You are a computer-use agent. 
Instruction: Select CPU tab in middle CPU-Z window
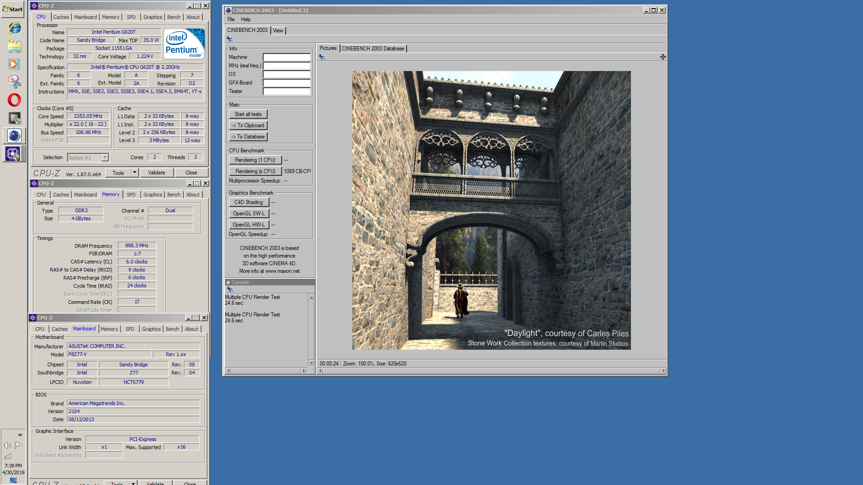point(41,195)
